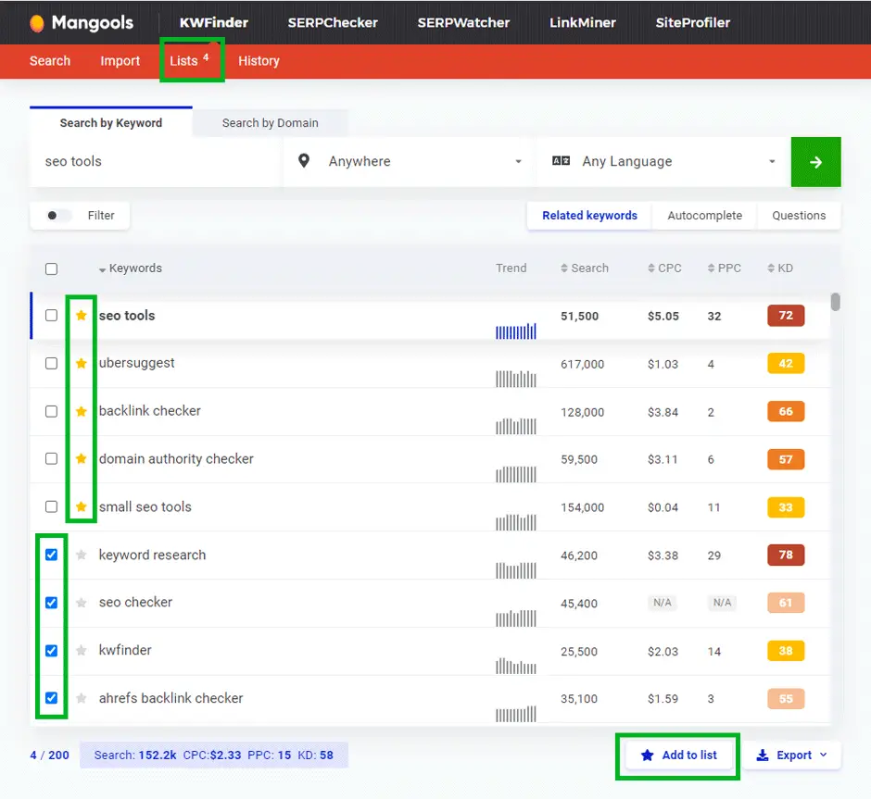Show Questions keyword suggestions
This screenshot has height=799, width=871.
point(799,216)
